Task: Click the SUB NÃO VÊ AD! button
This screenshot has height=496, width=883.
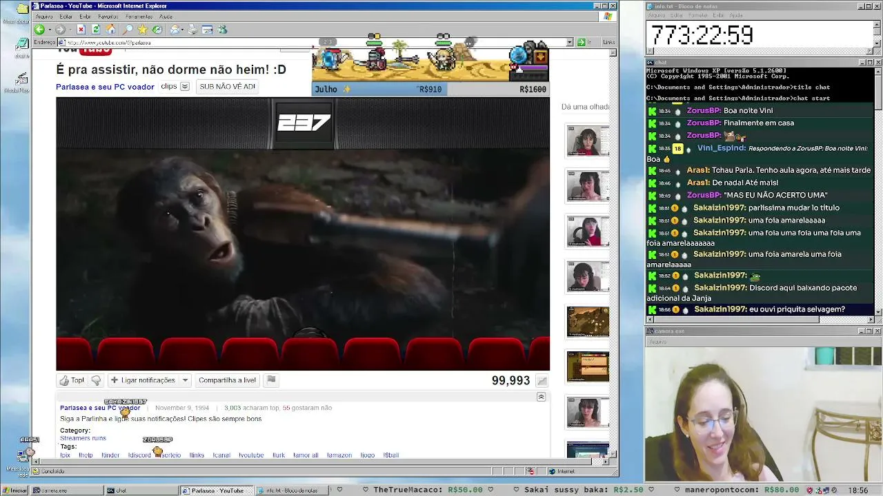Action: [227, 87]
